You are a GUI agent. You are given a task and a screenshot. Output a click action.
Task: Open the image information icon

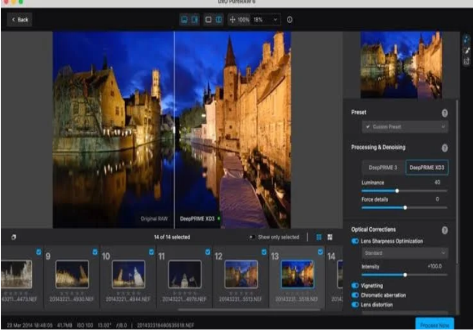(x=290, y=20)
